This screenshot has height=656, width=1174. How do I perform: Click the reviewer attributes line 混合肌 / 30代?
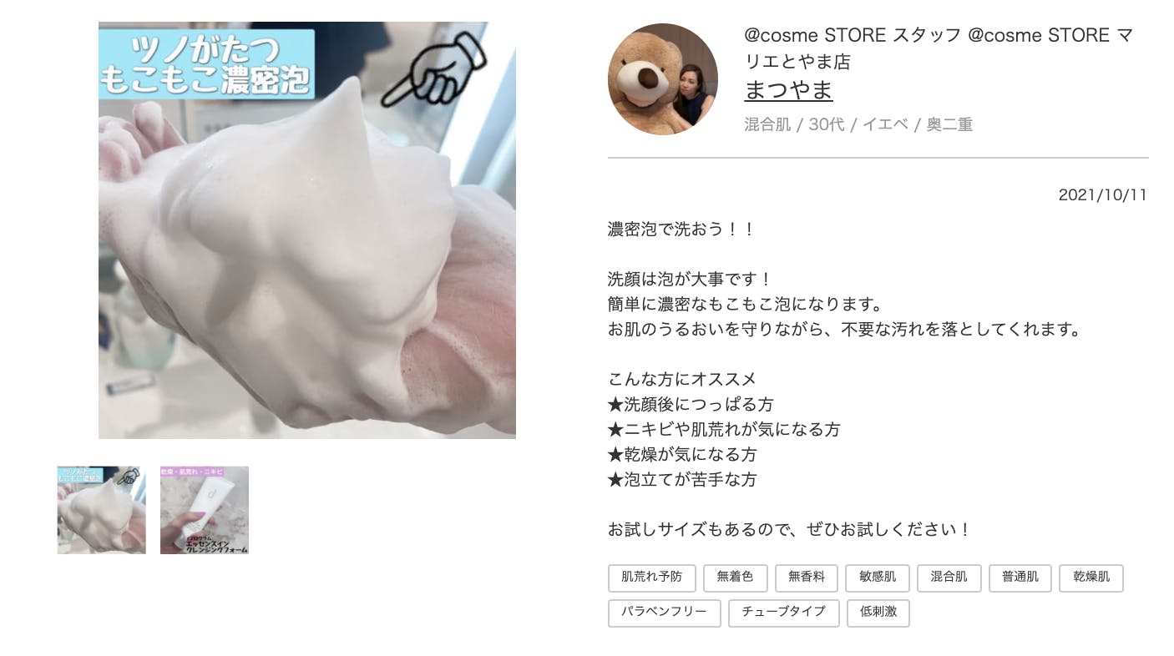tap(858, 125)
